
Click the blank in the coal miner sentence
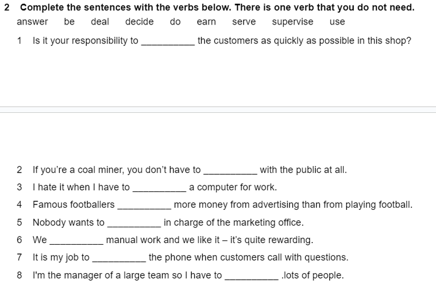point(229,170)
